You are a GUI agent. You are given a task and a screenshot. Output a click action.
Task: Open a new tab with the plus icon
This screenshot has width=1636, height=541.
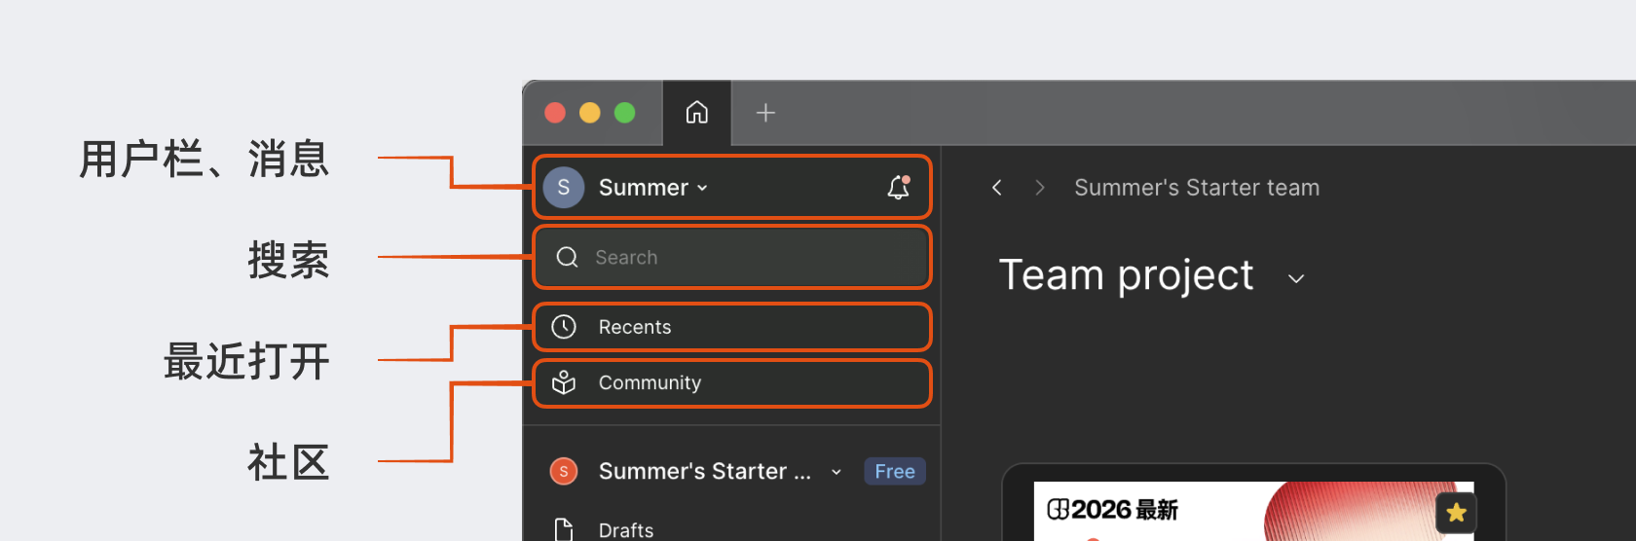[x=765, y=113]
